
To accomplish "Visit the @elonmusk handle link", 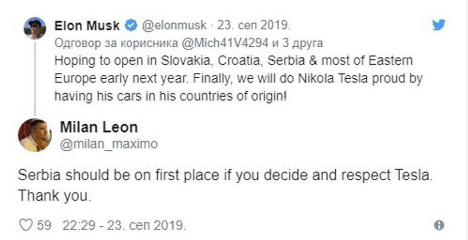I will coord(173,25).
